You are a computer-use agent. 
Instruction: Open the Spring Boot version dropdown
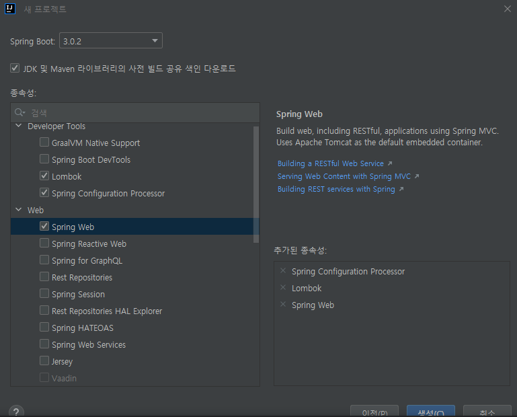point(111,40)
